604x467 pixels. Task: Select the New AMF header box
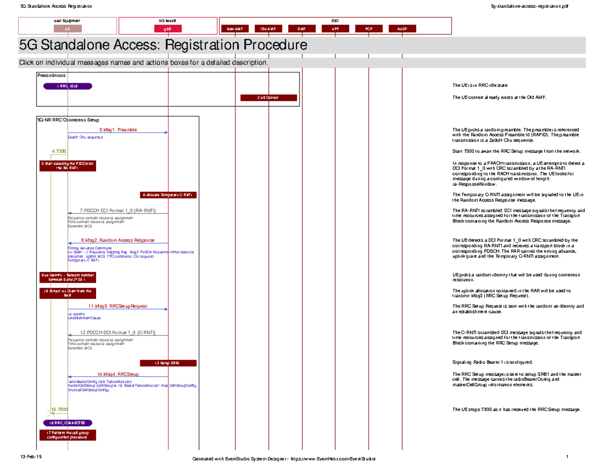235,29
